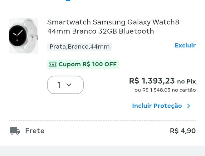Tap the R$ 4,90 shipping cost
The image size is (205, 156).
click(x=183, y=131)
